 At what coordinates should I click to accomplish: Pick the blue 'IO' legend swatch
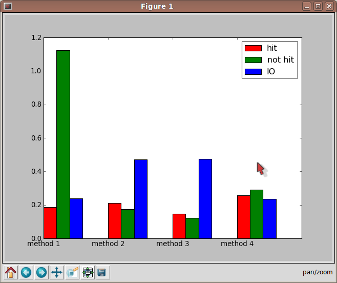click(x=253, y=72)
